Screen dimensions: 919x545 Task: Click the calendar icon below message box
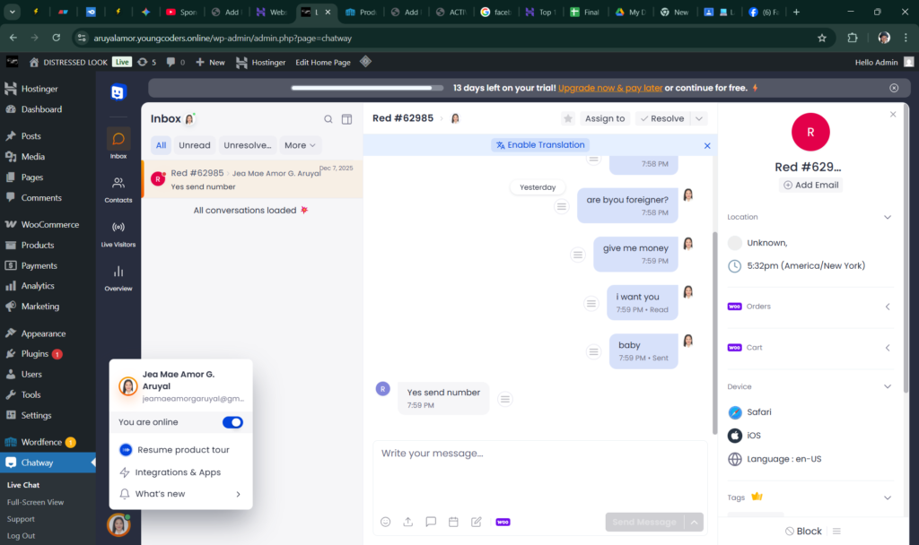click(453, 522)
